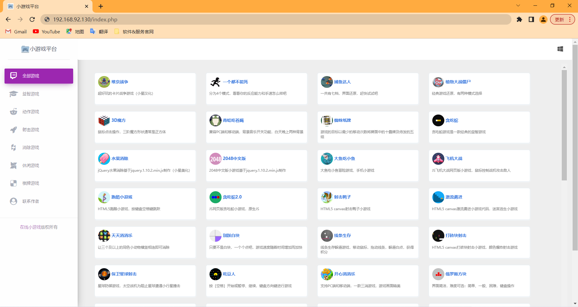Open the shark icon for 大鱼吃小鱼
Image resolution: width=578 pixels, height=307 pixels.
327,159
